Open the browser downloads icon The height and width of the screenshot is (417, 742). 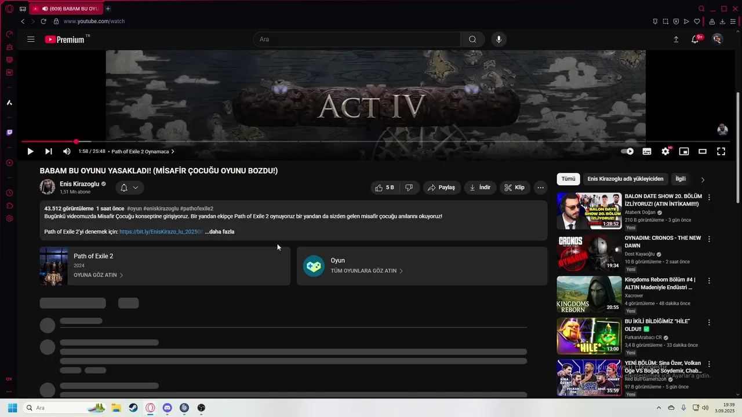pos(722,21)
